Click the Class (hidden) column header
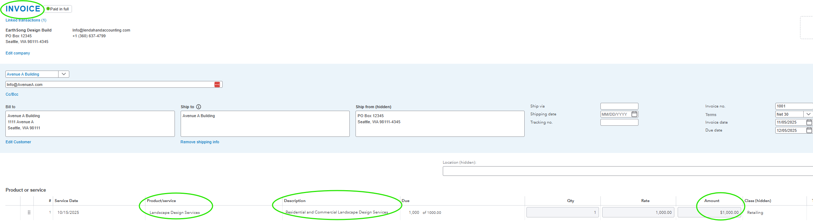The height and width of the screenshot is (221, 813). tap(758, 201)
